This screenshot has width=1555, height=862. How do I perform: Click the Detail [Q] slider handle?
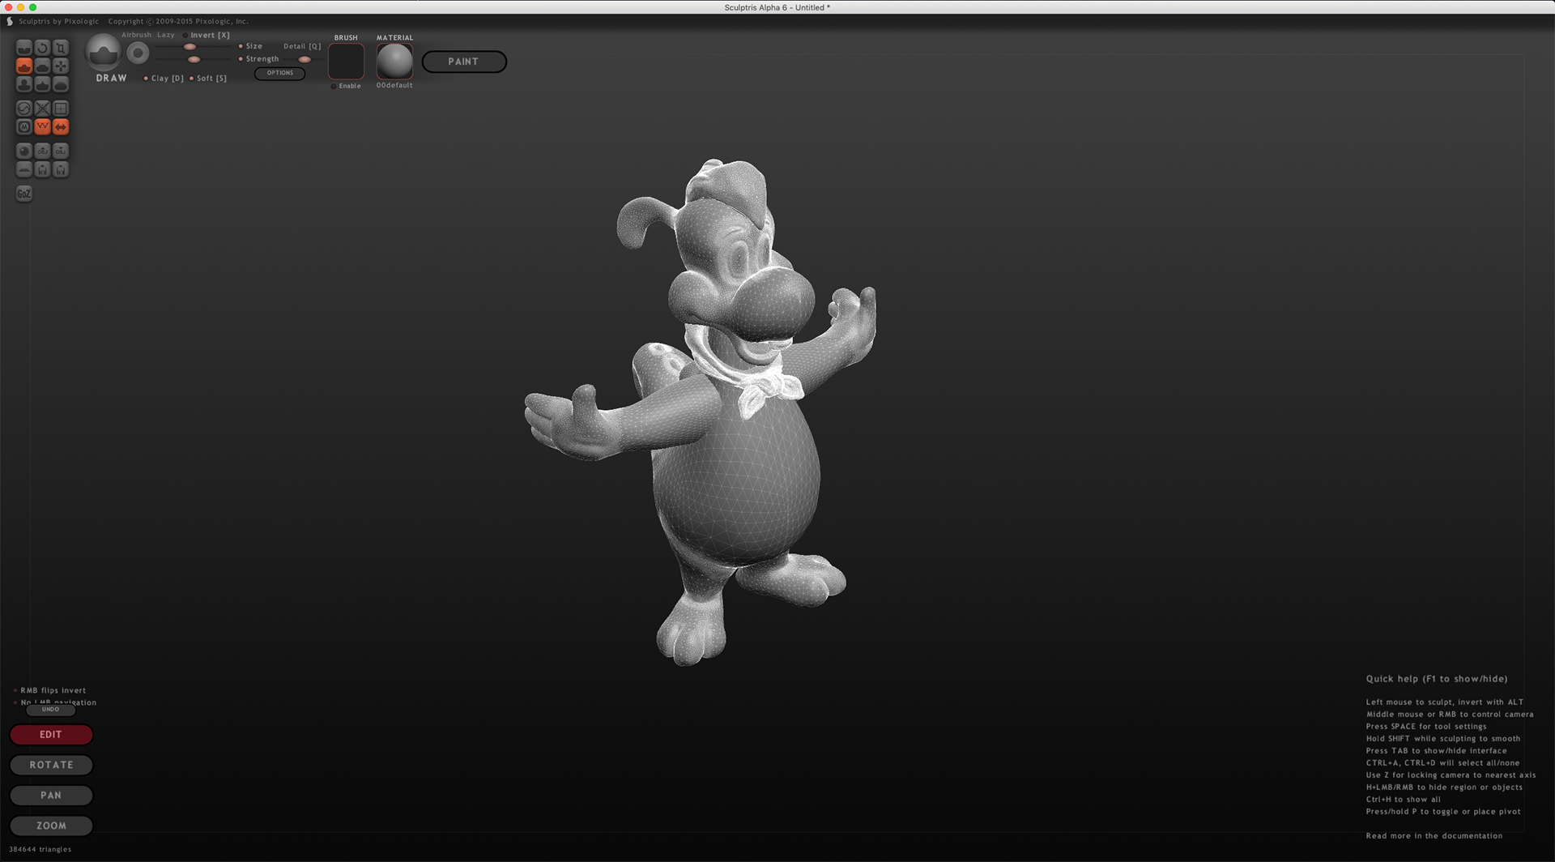(305, 59)
